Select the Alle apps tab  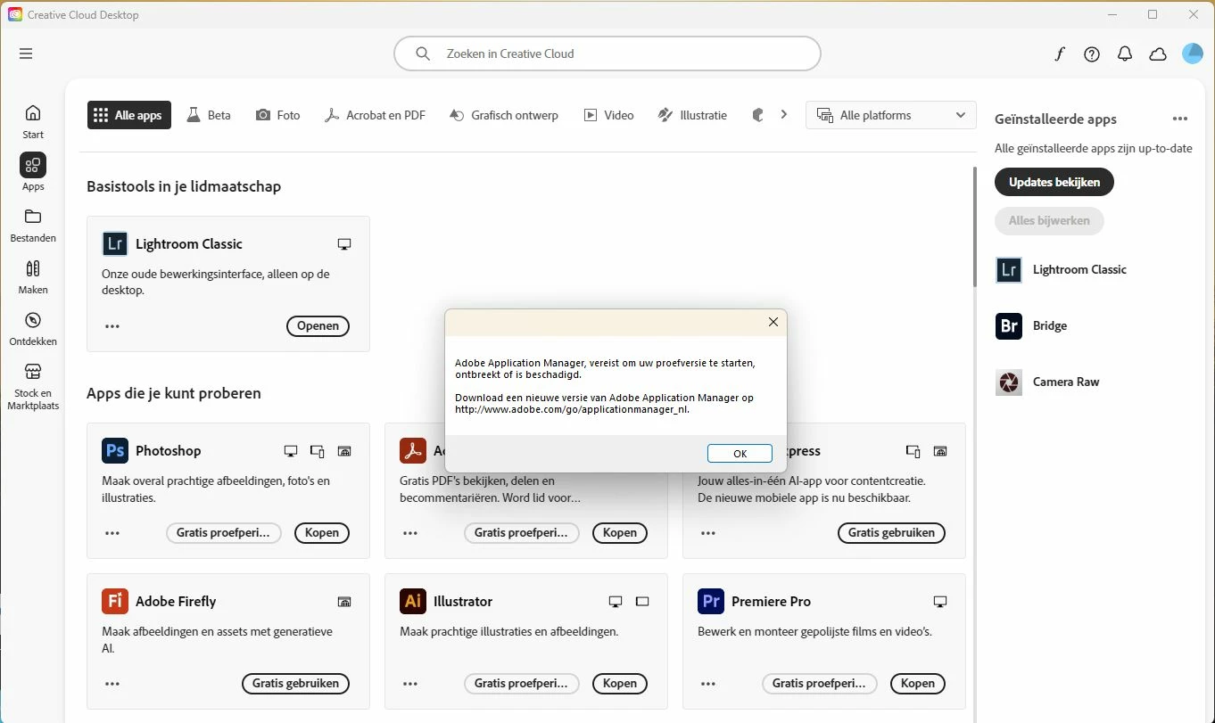tap(129, 115)
